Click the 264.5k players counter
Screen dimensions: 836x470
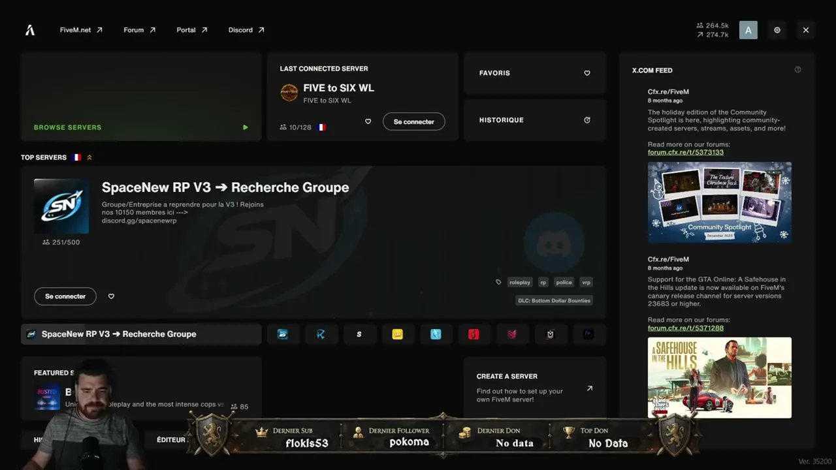(713, 26)
